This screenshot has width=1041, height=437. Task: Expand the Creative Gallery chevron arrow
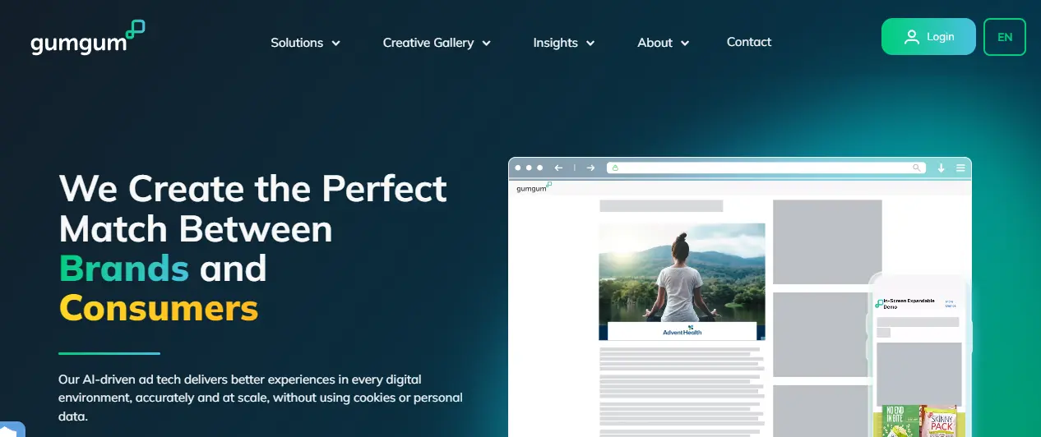pyautogui.click(x=486, y=44)
